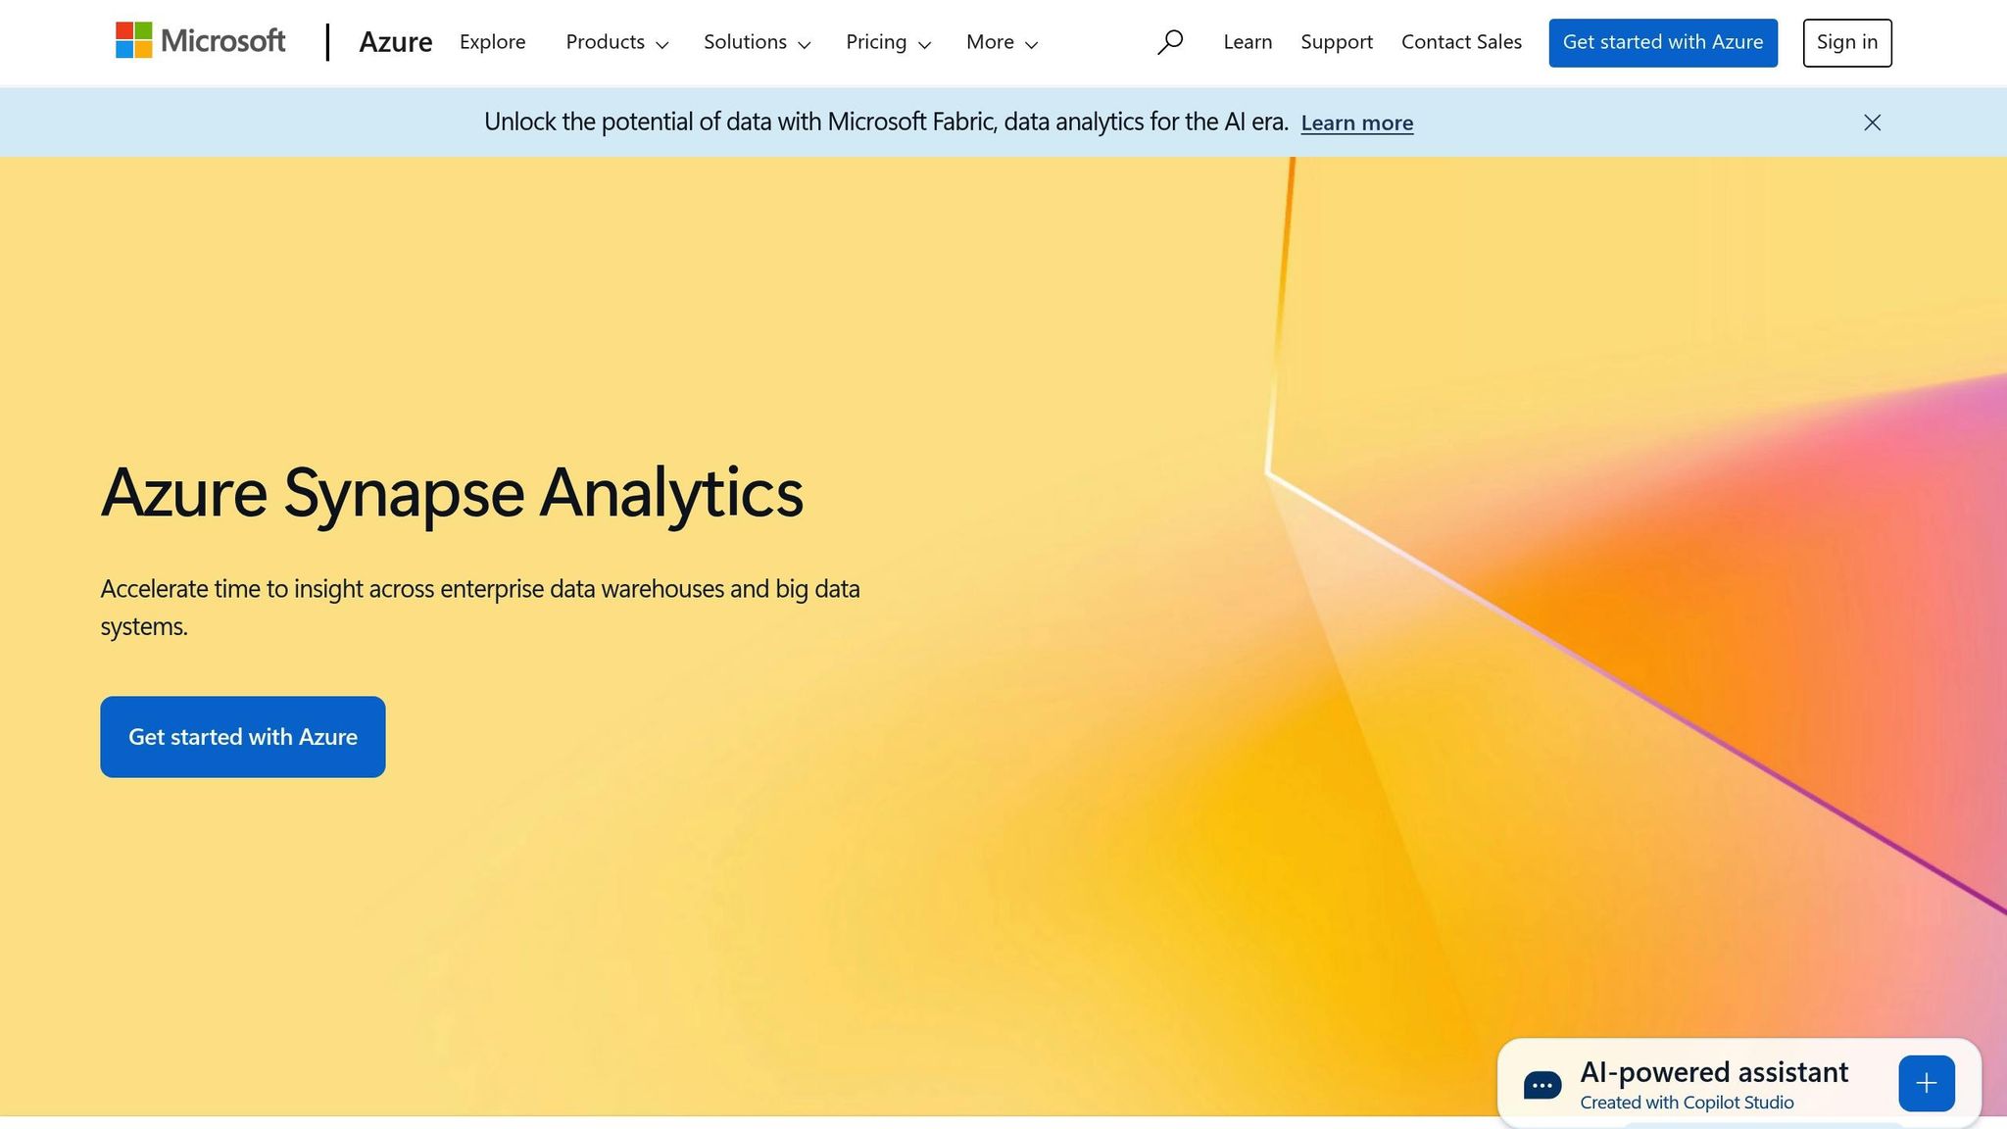Viewport: 2007px width, 1129px height.
Task: Dismiss the Microsoft Fabric banner
Action: [x=1872, y=123]
